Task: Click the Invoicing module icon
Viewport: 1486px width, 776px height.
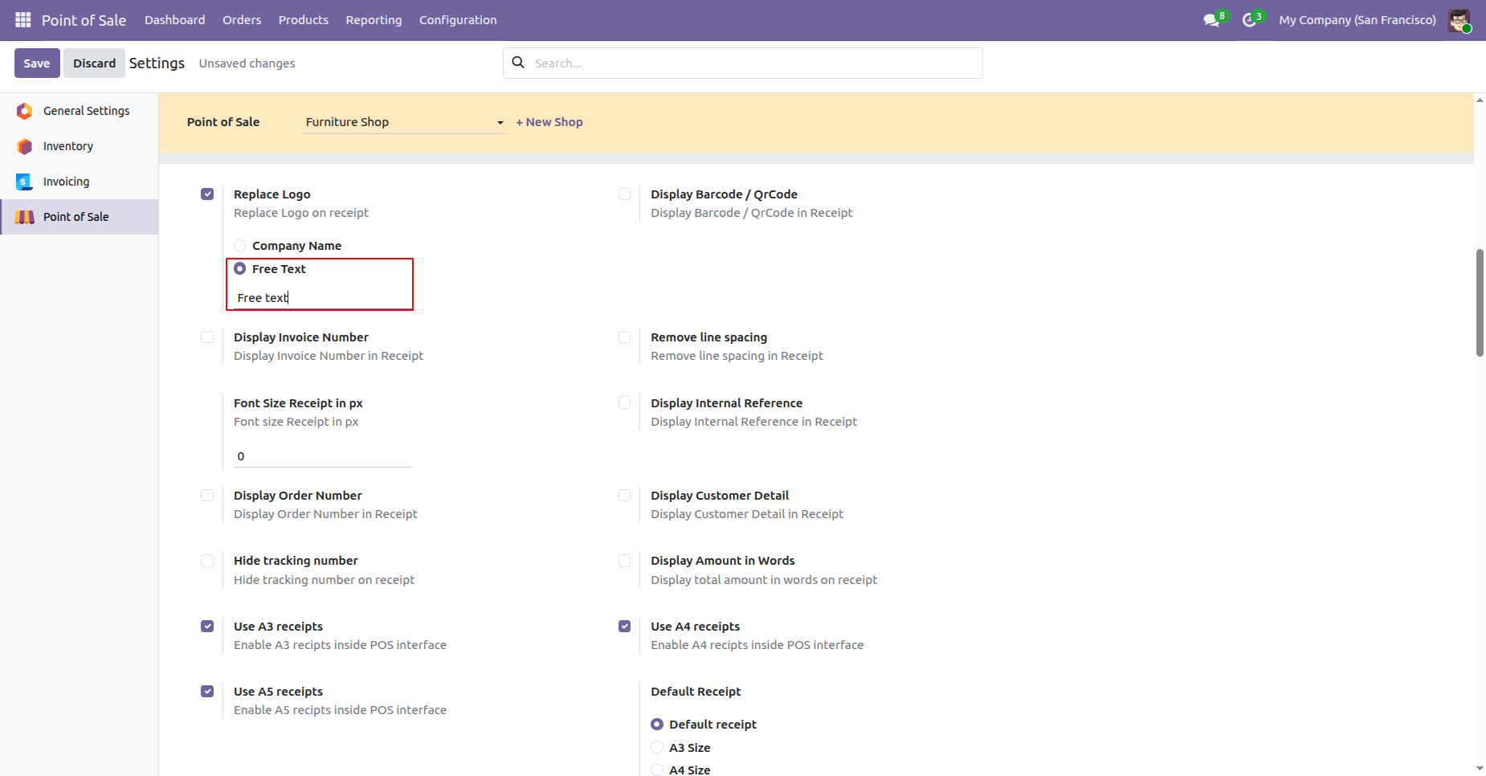Action: tap(25, 182)
